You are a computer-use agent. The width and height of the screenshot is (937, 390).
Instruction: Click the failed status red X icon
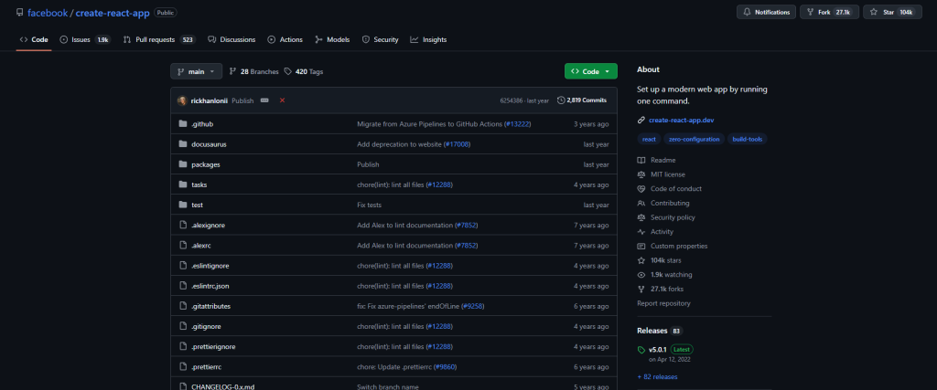pyautogui.click(x=282, y=100)
